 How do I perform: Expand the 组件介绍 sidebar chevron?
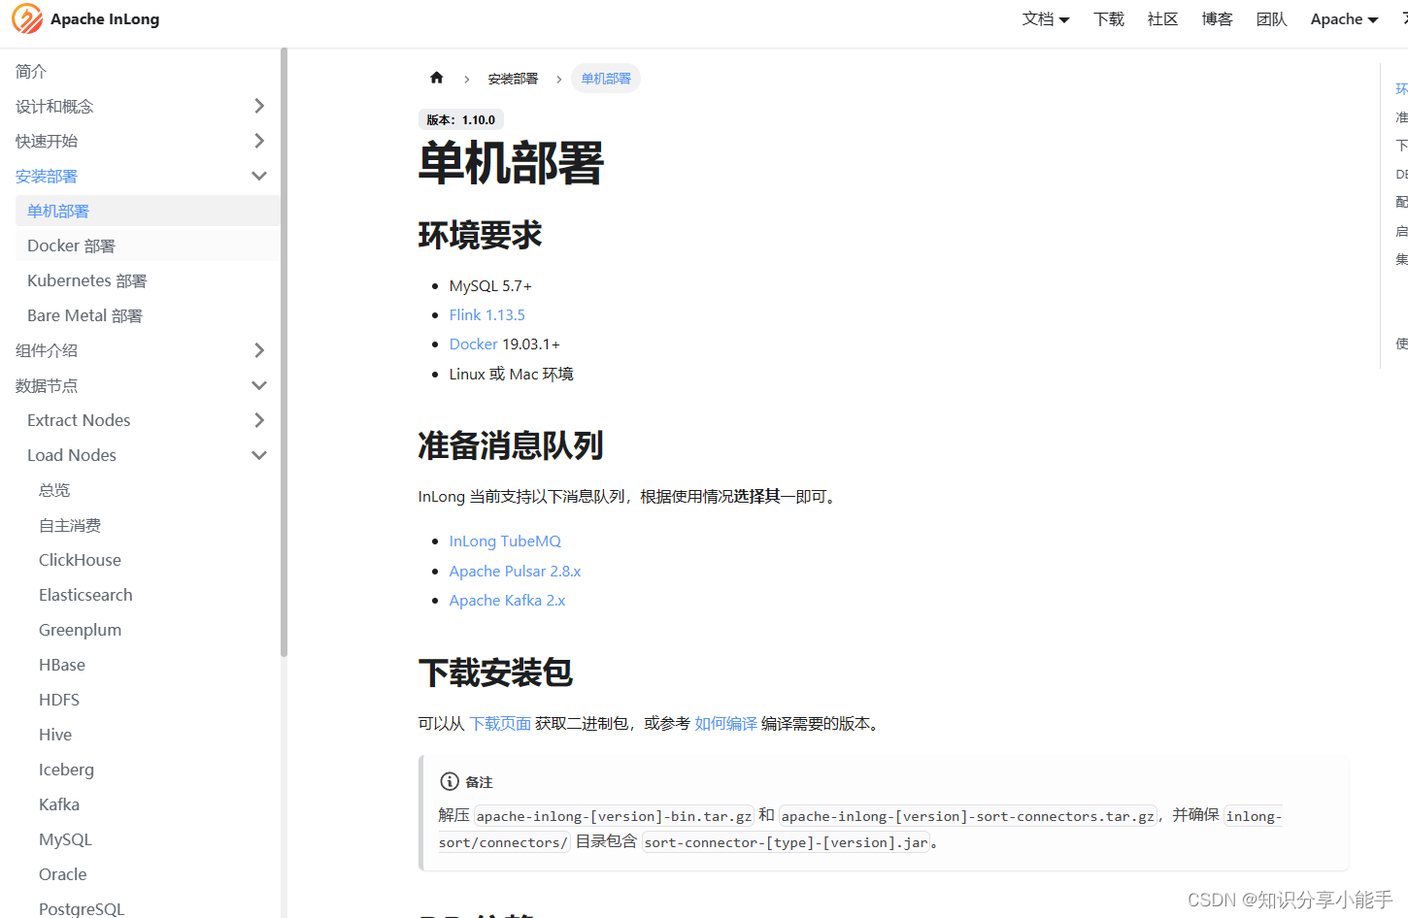point(259,350)
